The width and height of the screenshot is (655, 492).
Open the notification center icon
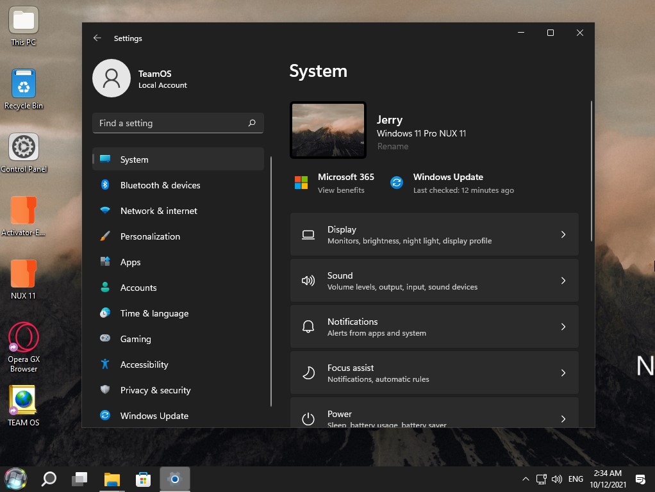(x=640, y=479)
